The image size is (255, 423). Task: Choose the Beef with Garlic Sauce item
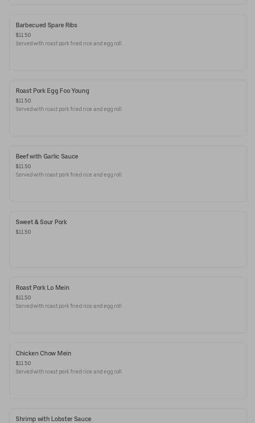[x=47, y=157]
